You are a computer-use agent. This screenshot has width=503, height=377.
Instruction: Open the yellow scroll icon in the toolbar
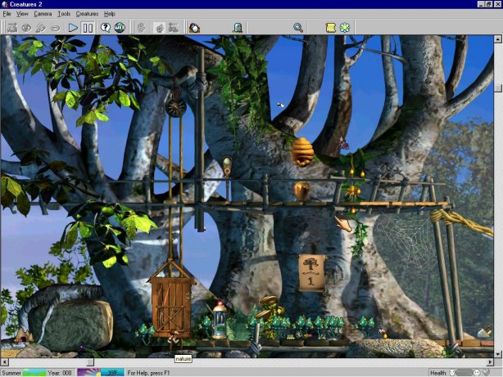[x=330, y=28]
